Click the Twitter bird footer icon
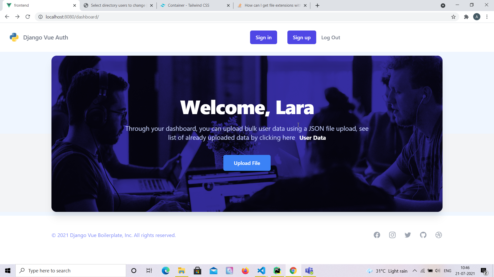 pyautogui.click(x=408, y=235)
